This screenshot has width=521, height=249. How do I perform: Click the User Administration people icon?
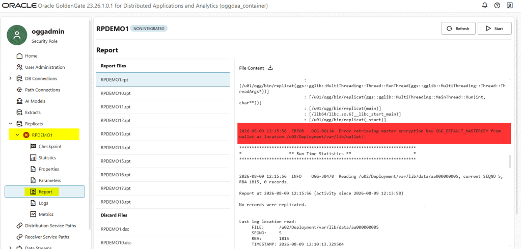click(x=19, y=67)
